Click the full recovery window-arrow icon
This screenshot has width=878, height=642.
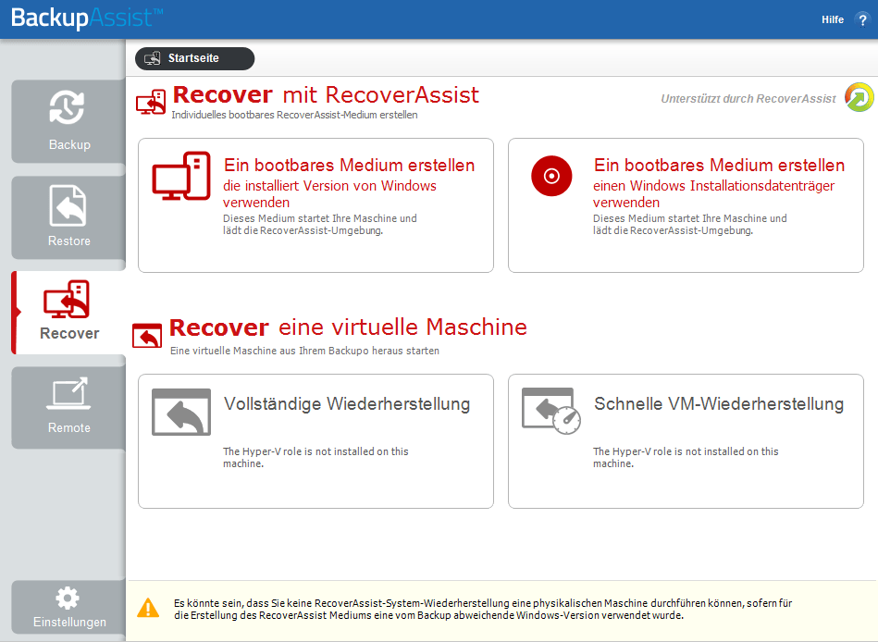point(181,412)
